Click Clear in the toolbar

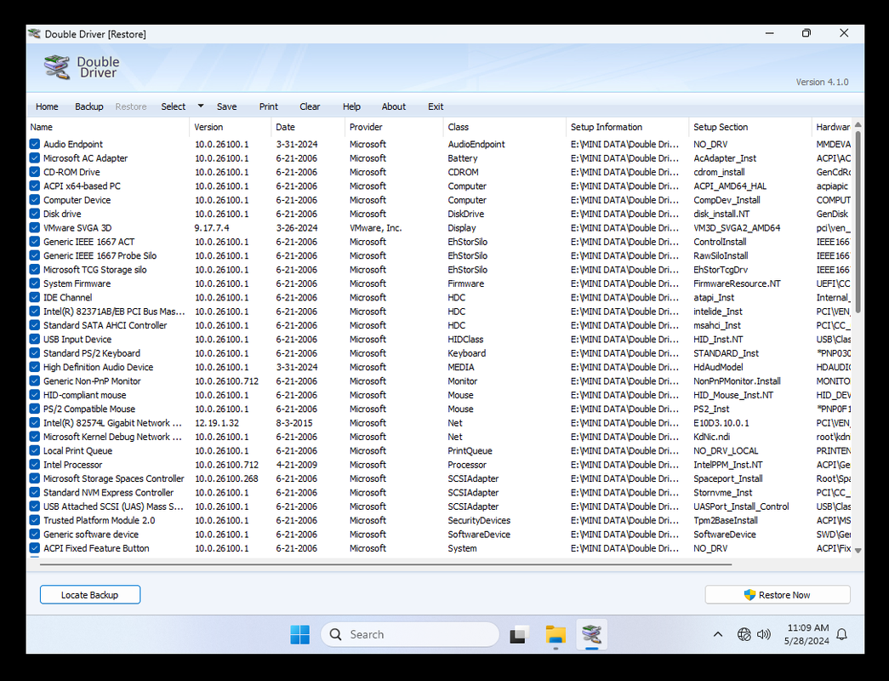coord(310,106)
